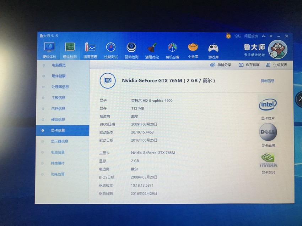Select the 硬件检测 hardware detection icon
The width and height of the screenshot is (302, 226).
tap(70, 50)
